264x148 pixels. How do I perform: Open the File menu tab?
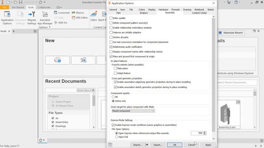[5, 7]
